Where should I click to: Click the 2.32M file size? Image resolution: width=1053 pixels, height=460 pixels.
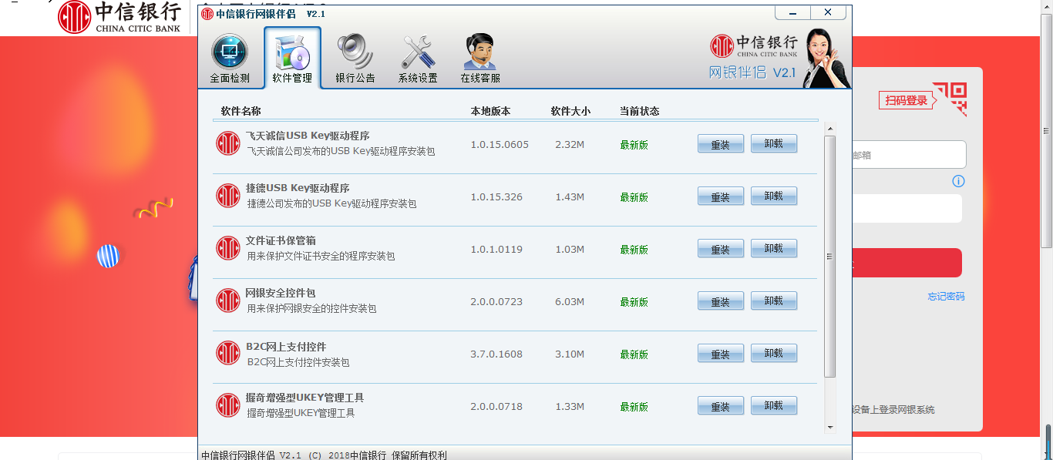point(570,145)
